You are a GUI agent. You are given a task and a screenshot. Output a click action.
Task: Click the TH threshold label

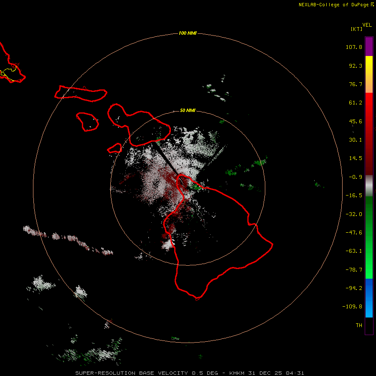(359, 325)
